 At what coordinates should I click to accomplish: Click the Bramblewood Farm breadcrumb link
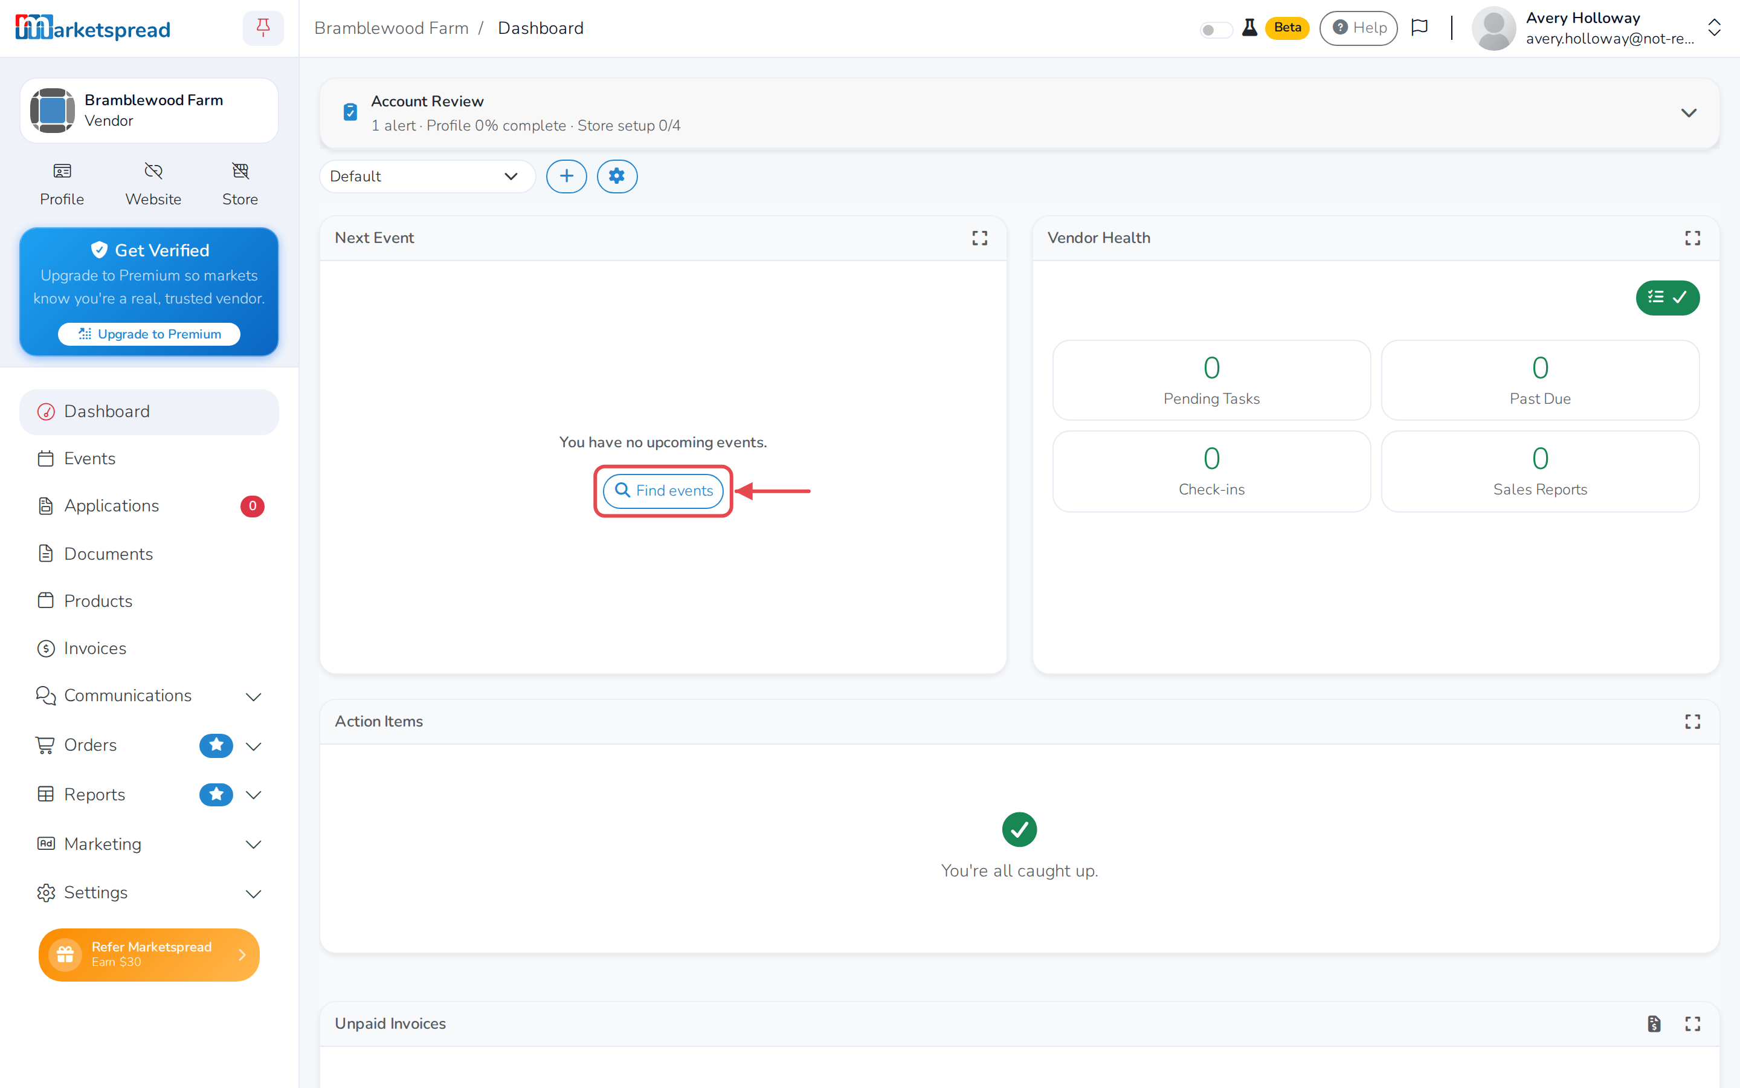(x=391, y=28)
